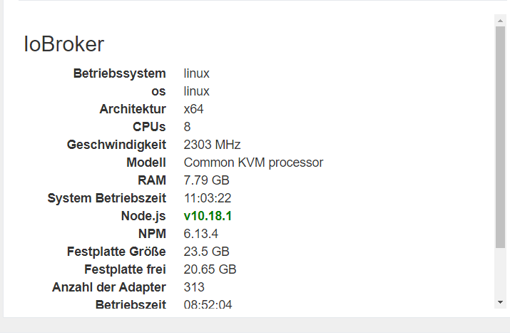Click the Architektur value x64
Screen dimensions: 510x335
[193, 109]
